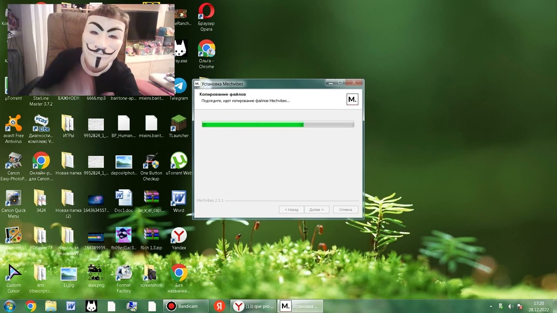This screenshot has width=557, height=313.
Task: Open the system tray network icon
Action: click(x=520, y=306)
